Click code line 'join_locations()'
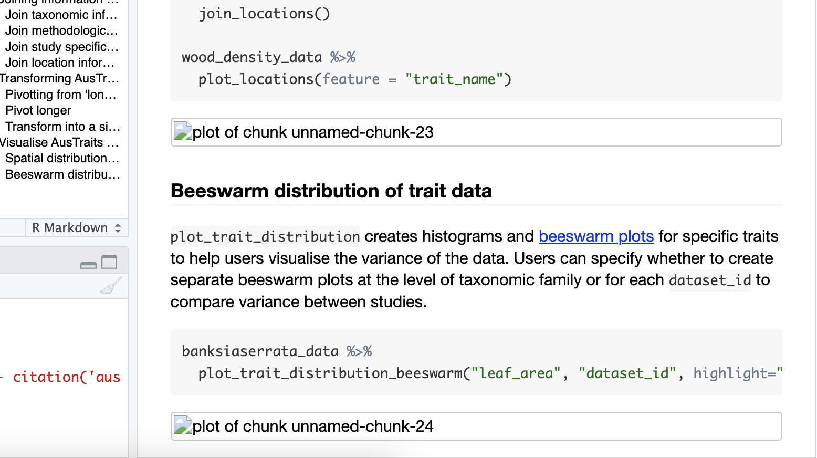817x458 pixels. 265,13
